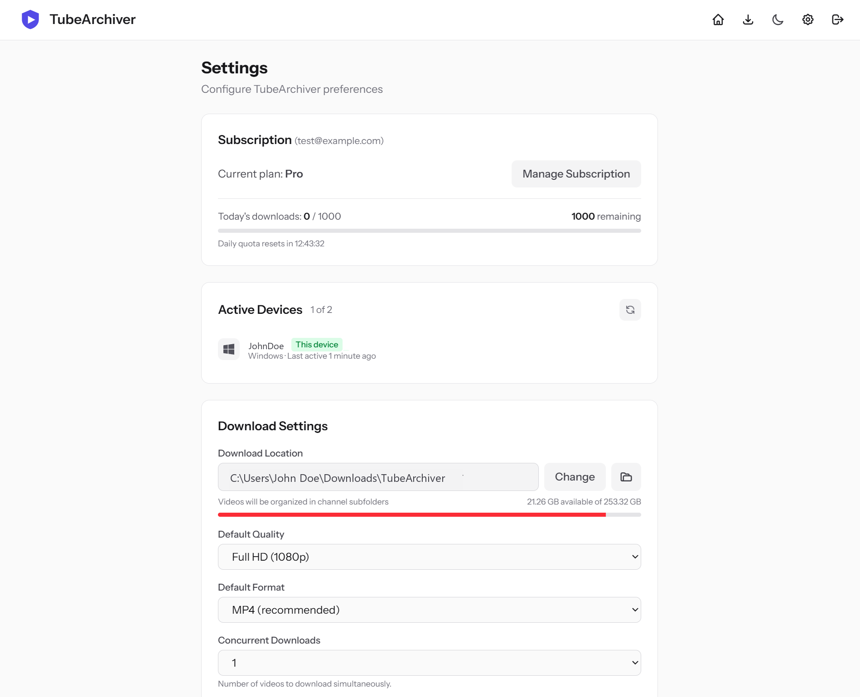
Task: Click the TubeArchiver shield logo
Action: [x=30, y=19]
